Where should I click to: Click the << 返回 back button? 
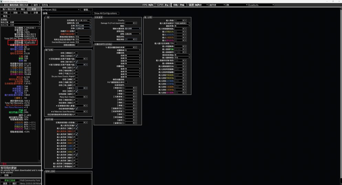4,5
